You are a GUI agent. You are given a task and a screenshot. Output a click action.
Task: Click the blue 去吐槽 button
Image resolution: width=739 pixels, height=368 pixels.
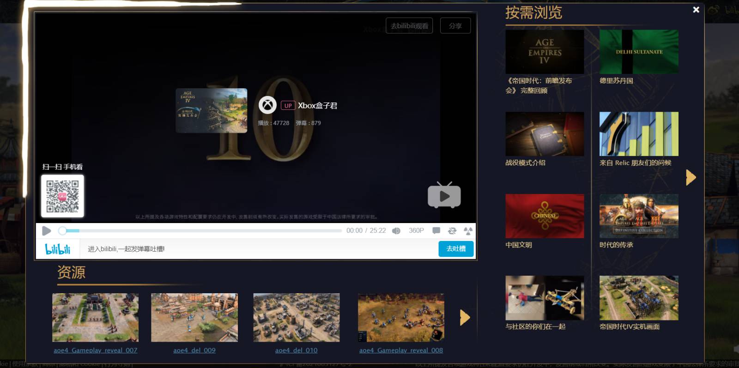pos(456,249)
